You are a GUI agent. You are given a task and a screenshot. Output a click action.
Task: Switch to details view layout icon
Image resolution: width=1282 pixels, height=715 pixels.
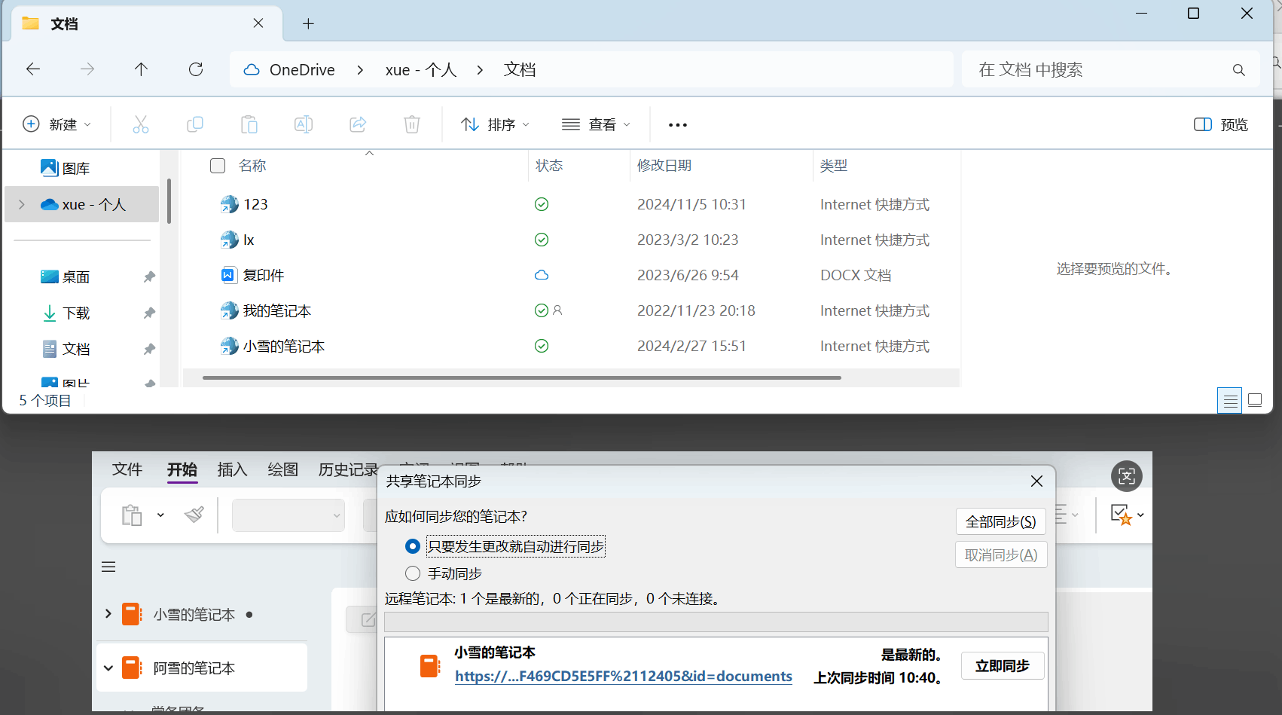point(1230,400)
